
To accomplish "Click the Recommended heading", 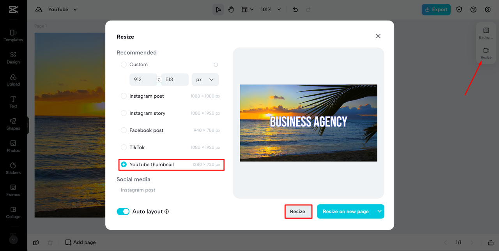I will pyautogui.click(x=136, y=53).
